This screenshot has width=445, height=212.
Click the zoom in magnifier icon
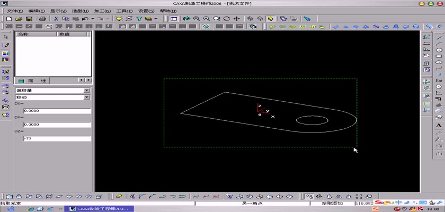(206, 19)
